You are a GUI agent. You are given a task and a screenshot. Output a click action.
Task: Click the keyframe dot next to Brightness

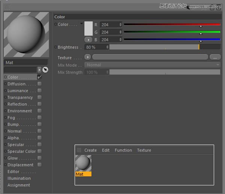[56, 47]
